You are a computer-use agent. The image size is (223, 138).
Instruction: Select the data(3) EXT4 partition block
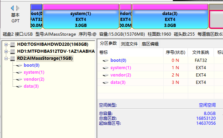pos(170,16)
